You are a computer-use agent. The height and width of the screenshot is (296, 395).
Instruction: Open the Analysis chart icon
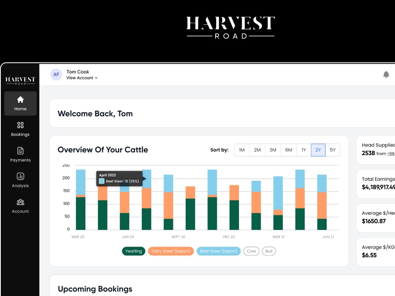click(x=21, y=176)
